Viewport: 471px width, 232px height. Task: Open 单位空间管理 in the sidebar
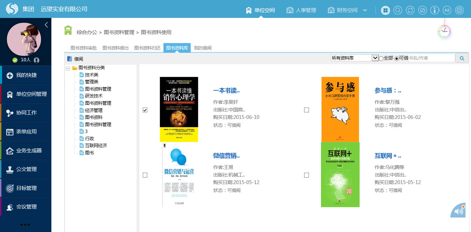pos(26,94)
